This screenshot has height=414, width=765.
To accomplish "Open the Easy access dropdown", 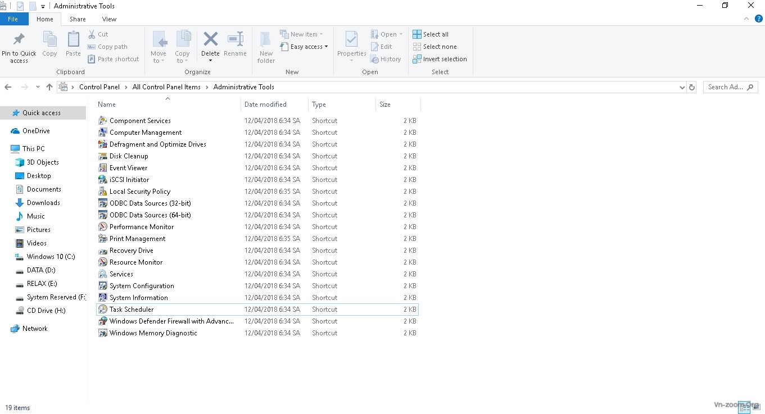I will pos(304,47).
